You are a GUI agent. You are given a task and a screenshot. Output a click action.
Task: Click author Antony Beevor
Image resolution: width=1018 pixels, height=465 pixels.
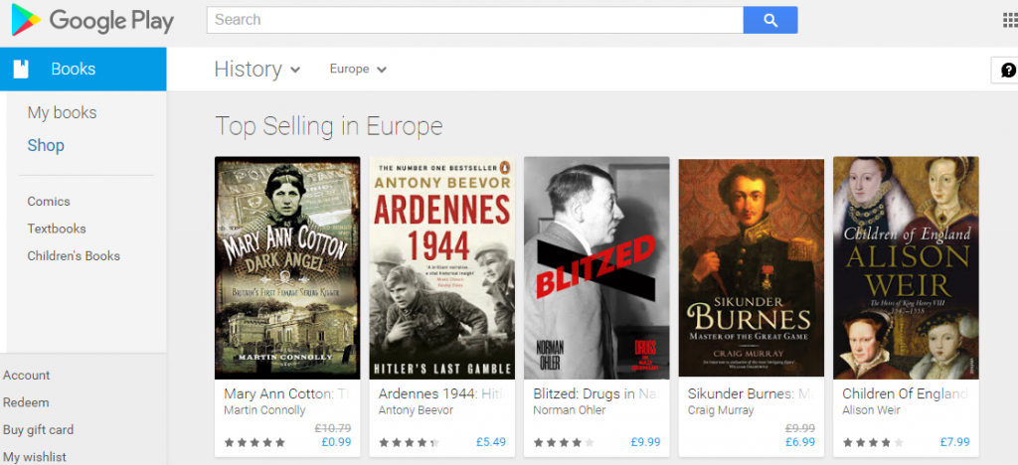tap(416, 410)
